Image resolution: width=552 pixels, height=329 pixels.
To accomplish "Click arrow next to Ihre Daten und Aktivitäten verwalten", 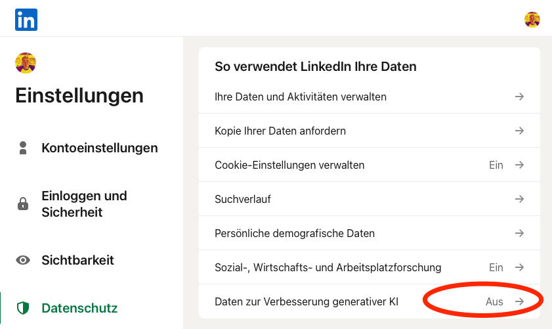I will (x=519, y=97).
